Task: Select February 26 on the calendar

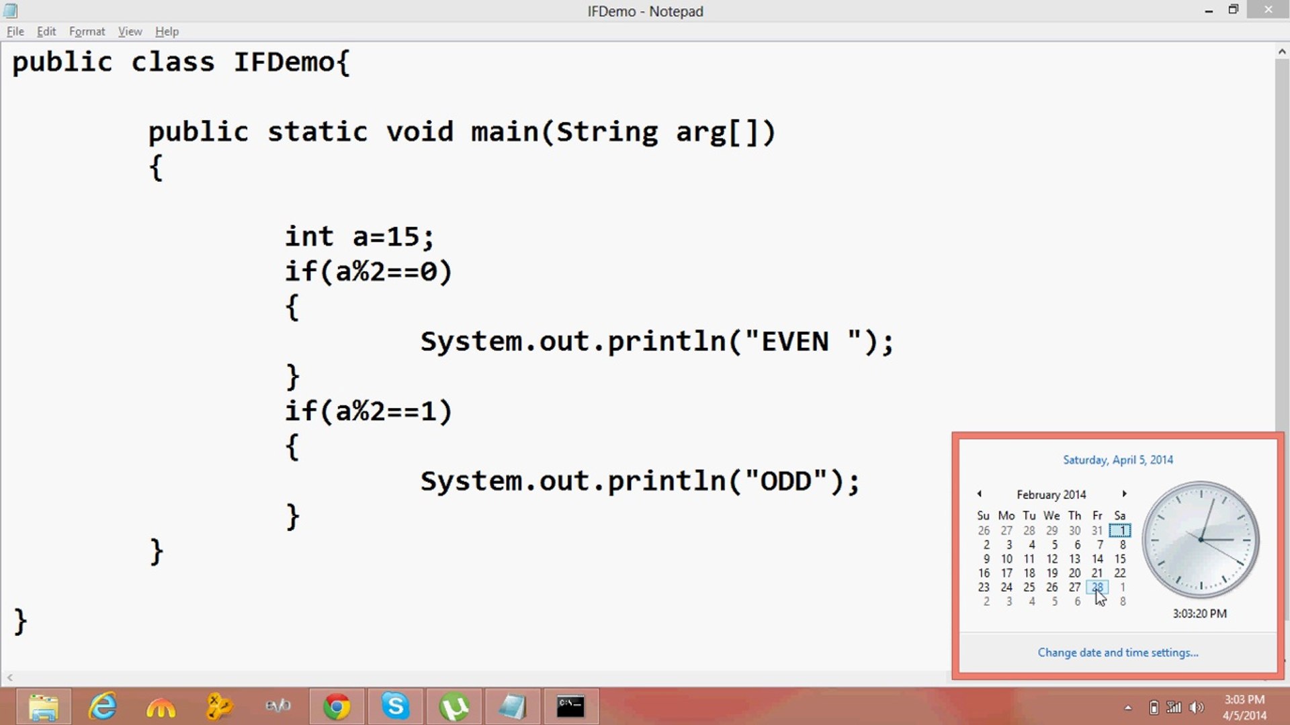Action: click(x=1052, y=587)
